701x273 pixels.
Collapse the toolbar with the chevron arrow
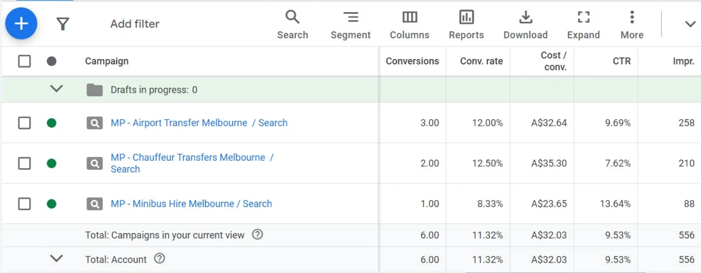click(690, 24)
